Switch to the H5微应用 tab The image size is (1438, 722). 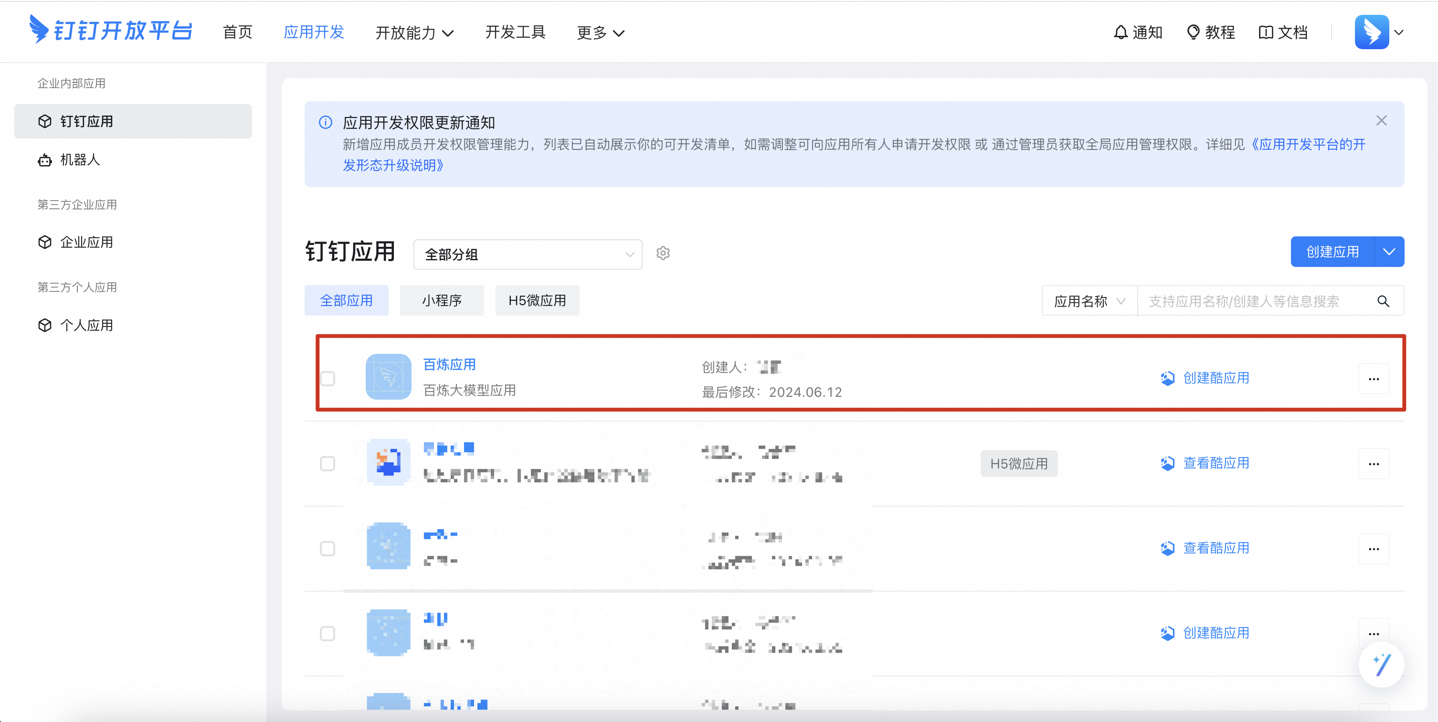[x=537, y=301]
